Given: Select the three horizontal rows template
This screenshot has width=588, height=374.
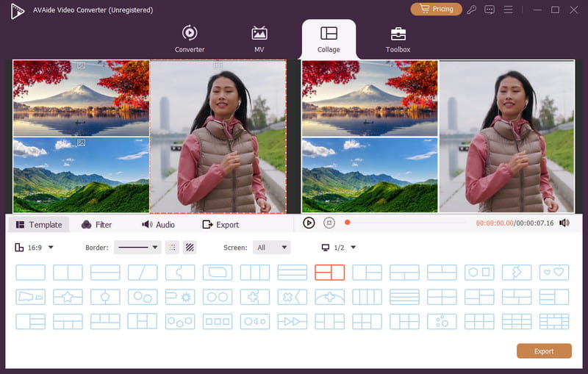Looking at the screenshot, I should 292,273.
